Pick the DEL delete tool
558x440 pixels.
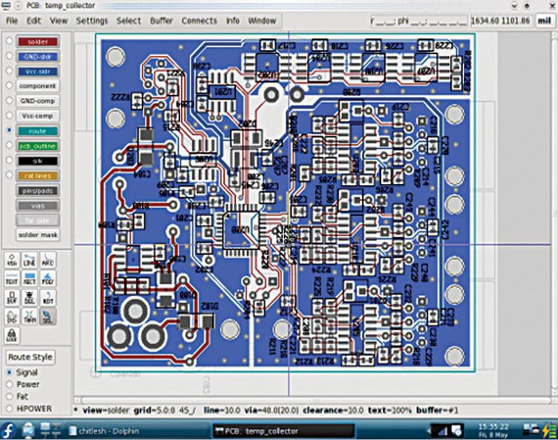tap(31, 299)
